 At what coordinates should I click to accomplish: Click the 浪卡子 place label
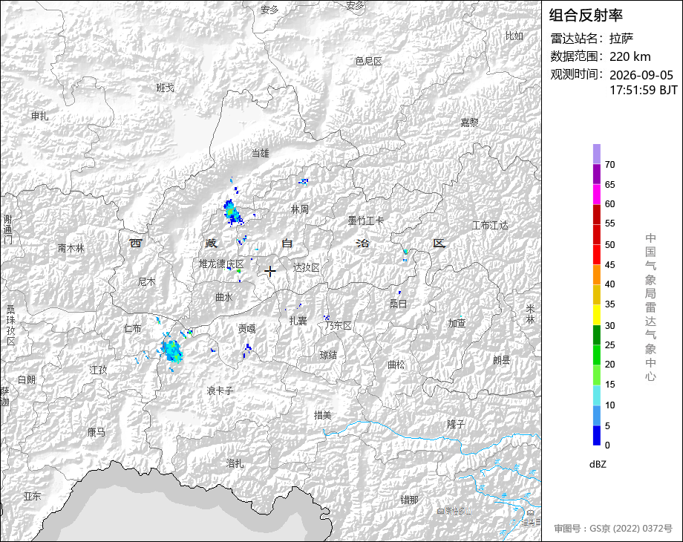[x=220, y=391]
